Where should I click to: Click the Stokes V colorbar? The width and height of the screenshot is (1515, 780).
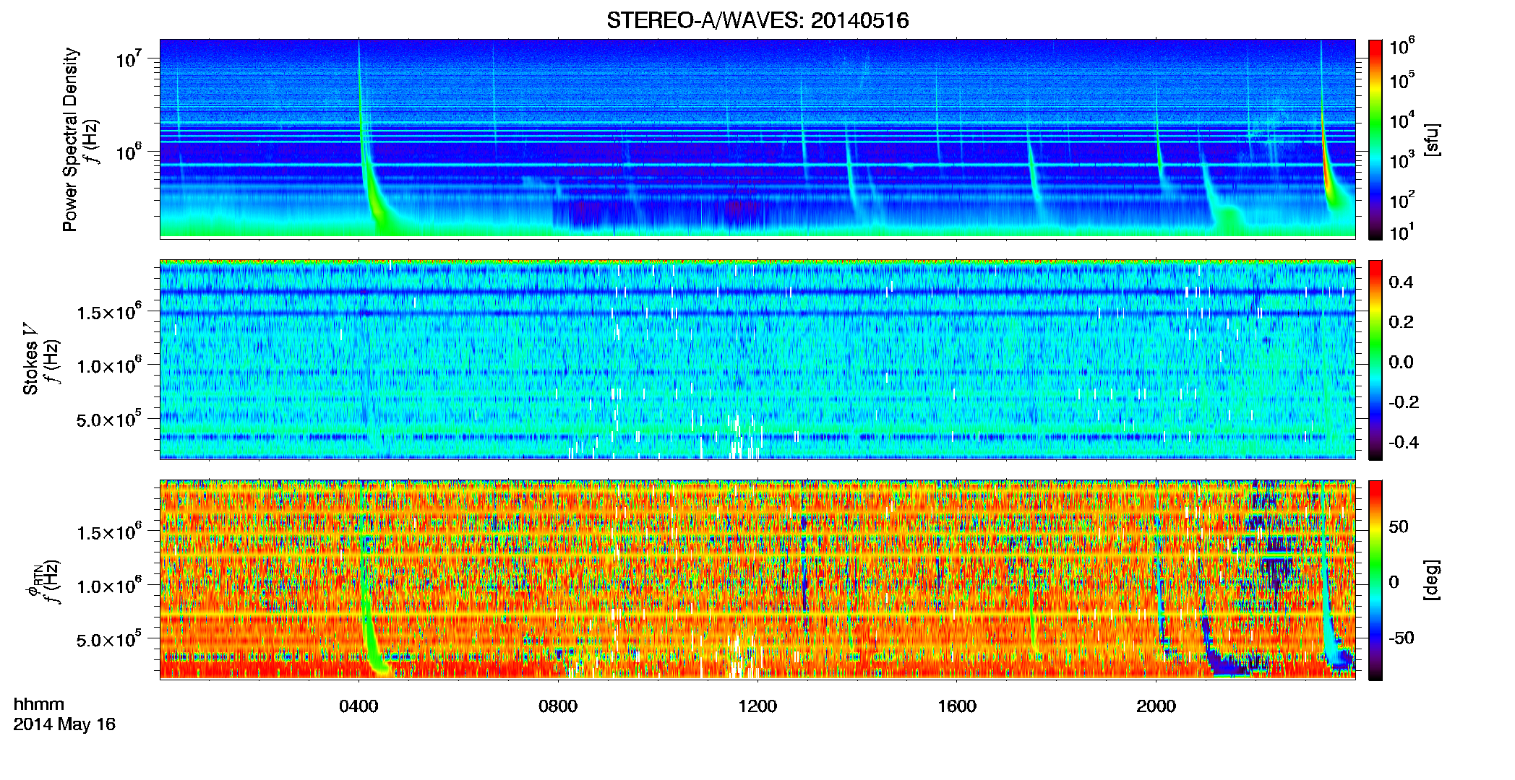click(1375, 360)
